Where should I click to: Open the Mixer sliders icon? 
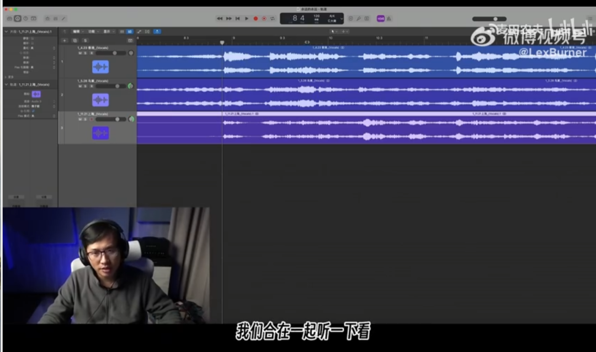click(x=56, y=18)
